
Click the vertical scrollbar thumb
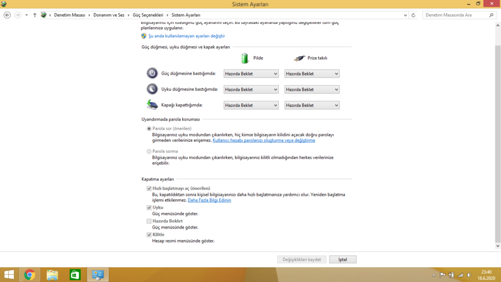pyautogui.click(x=498, y=144)
